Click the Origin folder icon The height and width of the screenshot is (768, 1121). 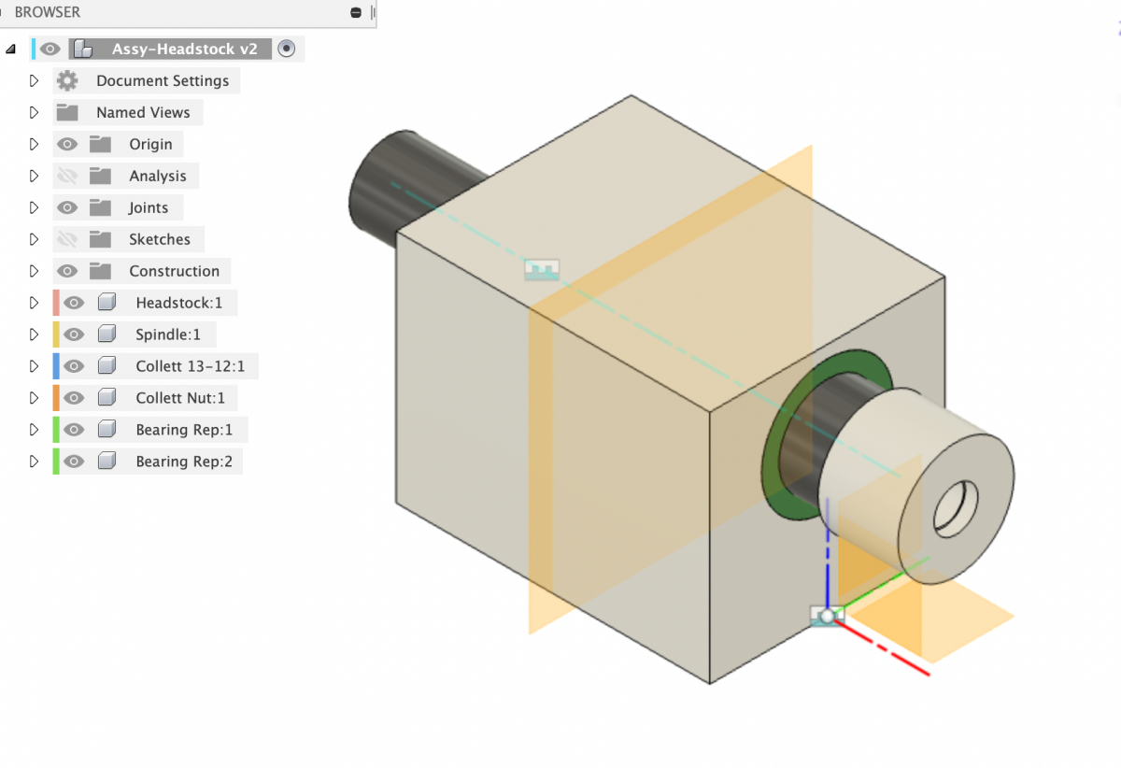click(100, 144)
